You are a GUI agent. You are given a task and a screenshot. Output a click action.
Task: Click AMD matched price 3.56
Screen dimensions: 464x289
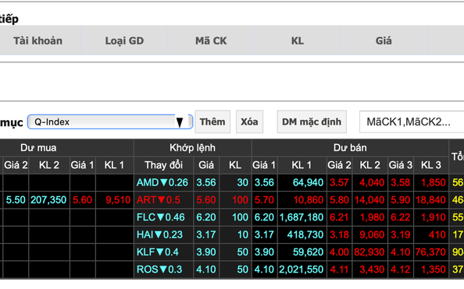206,182
